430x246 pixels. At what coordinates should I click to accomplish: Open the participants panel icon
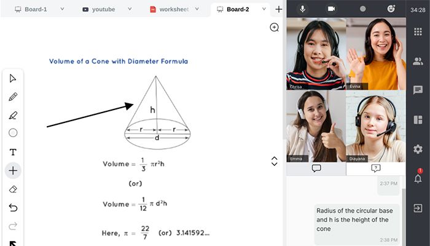pos(418,61)
